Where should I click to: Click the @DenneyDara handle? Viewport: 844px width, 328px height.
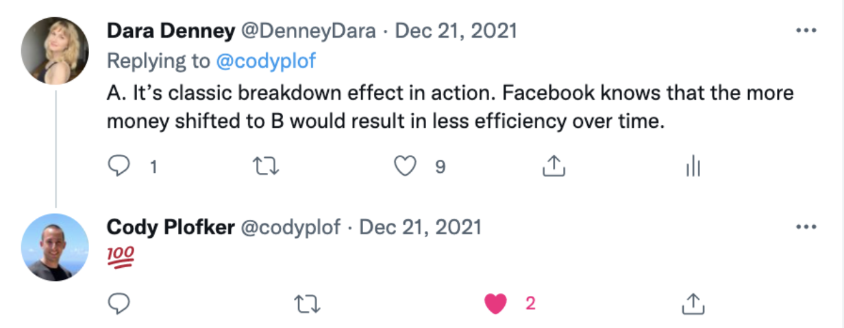pyautogui.click(x=308, y=31)
